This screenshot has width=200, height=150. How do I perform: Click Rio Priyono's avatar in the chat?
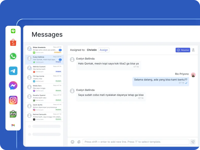click(193, 75)
